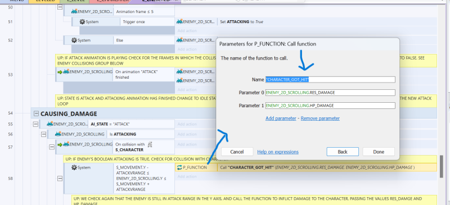Collapse the CAUSING_DAMAGE group

click(x=36, y=114)
